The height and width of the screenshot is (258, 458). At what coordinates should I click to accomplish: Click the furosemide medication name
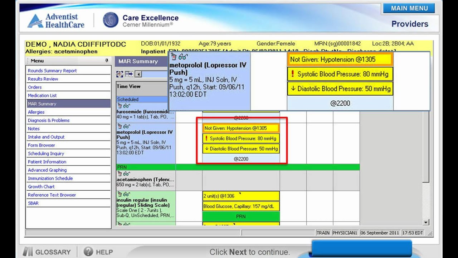click(145, 111)
